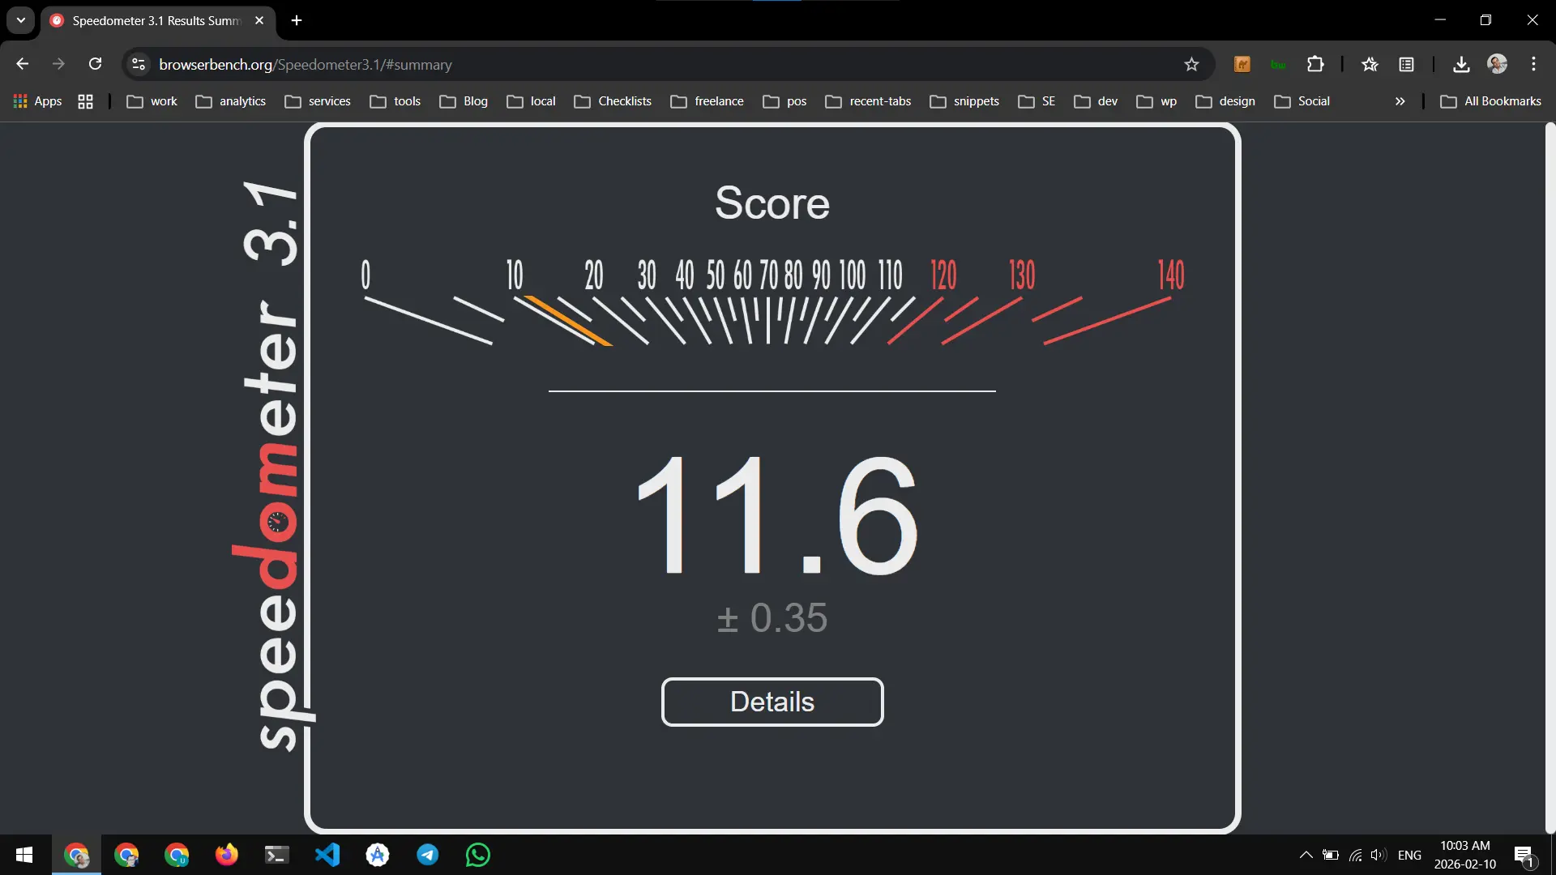The height and width of the screenshot is (875, 1556).
Task: Show hidden system tray icons
Action: tap(1306, 855)
